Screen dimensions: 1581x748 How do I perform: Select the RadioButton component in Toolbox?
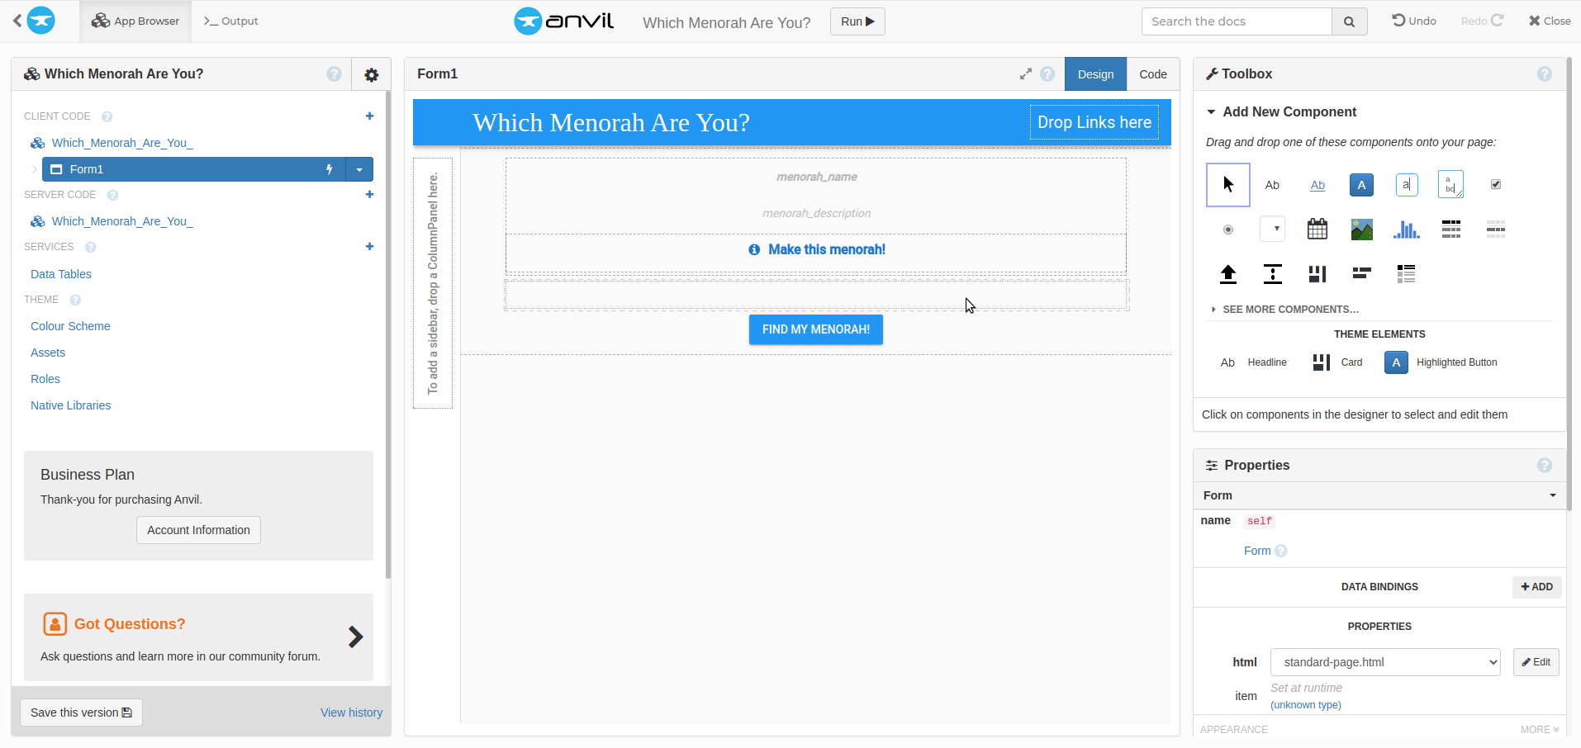click(x=1228, y=230)
